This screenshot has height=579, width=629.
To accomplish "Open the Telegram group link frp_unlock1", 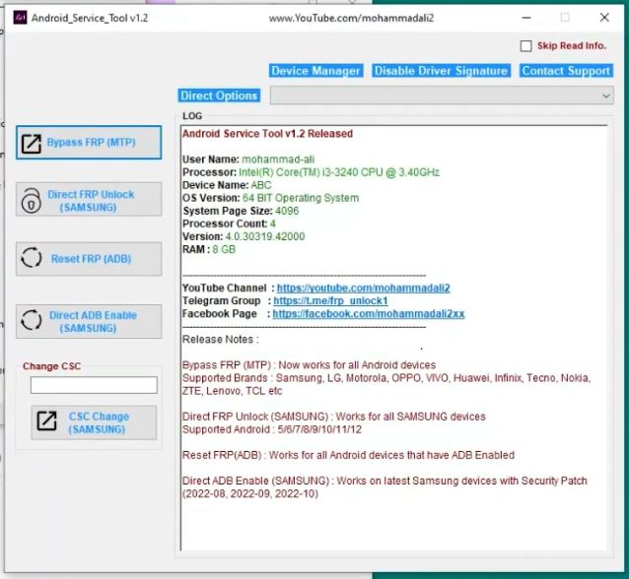I will tap(330, 300).
